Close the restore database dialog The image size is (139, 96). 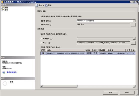pyautogui.click(x=136, y=2)
